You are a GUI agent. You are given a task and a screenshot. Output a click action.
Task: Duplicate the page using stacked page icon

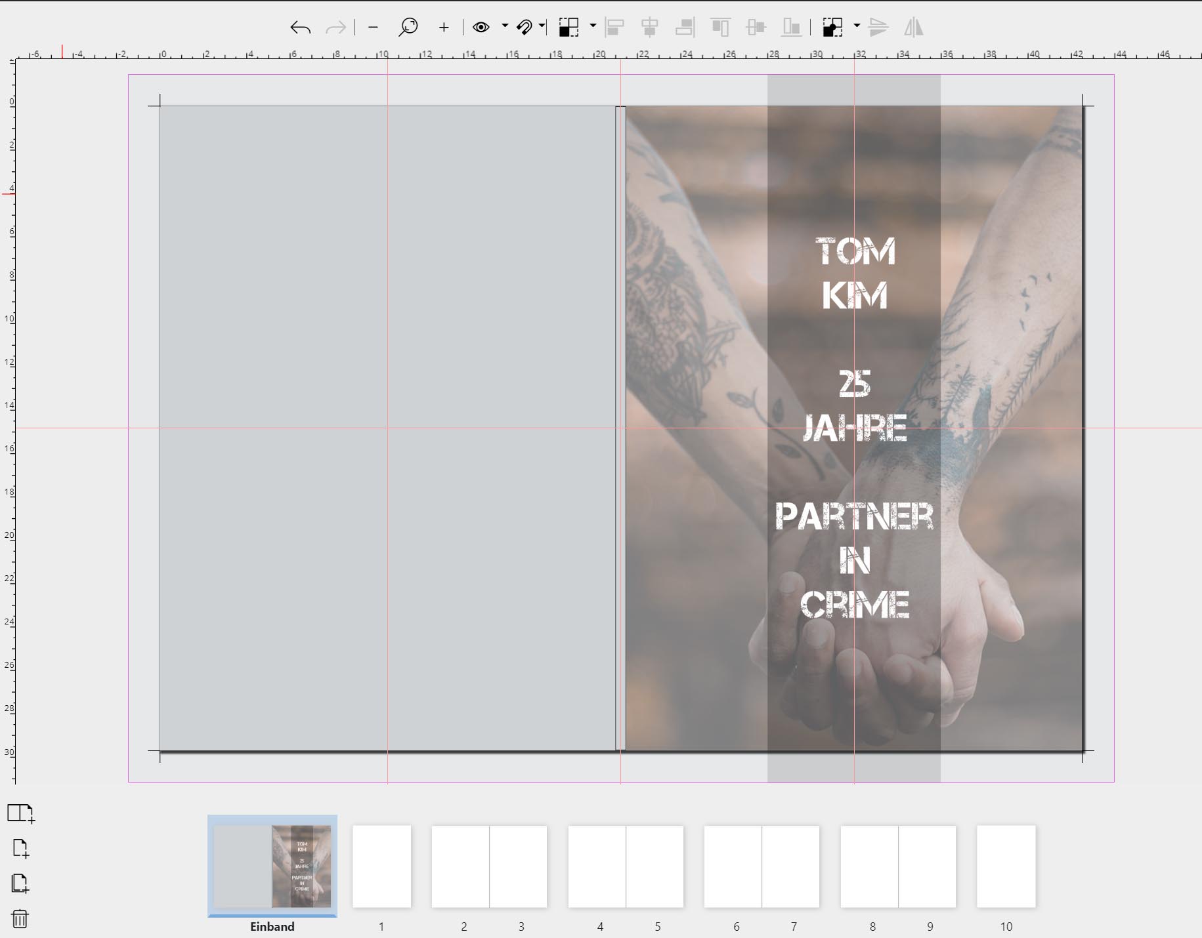pyautogui.click(x=20, y=883)
